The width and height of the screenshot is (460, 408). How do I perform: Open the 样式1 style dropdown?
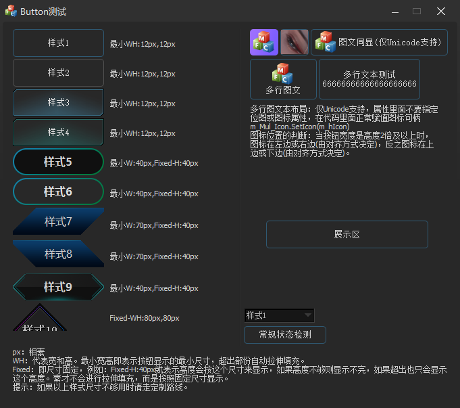[279, 315]
